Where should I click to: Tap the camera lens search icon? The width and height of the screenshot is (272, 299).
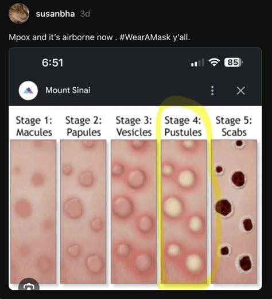(x=29, y=285)
